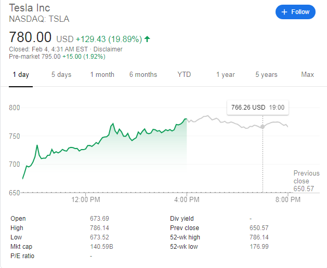327x268 pixels.
Task: Open the Disclaimer link
Action: point(108,49)
